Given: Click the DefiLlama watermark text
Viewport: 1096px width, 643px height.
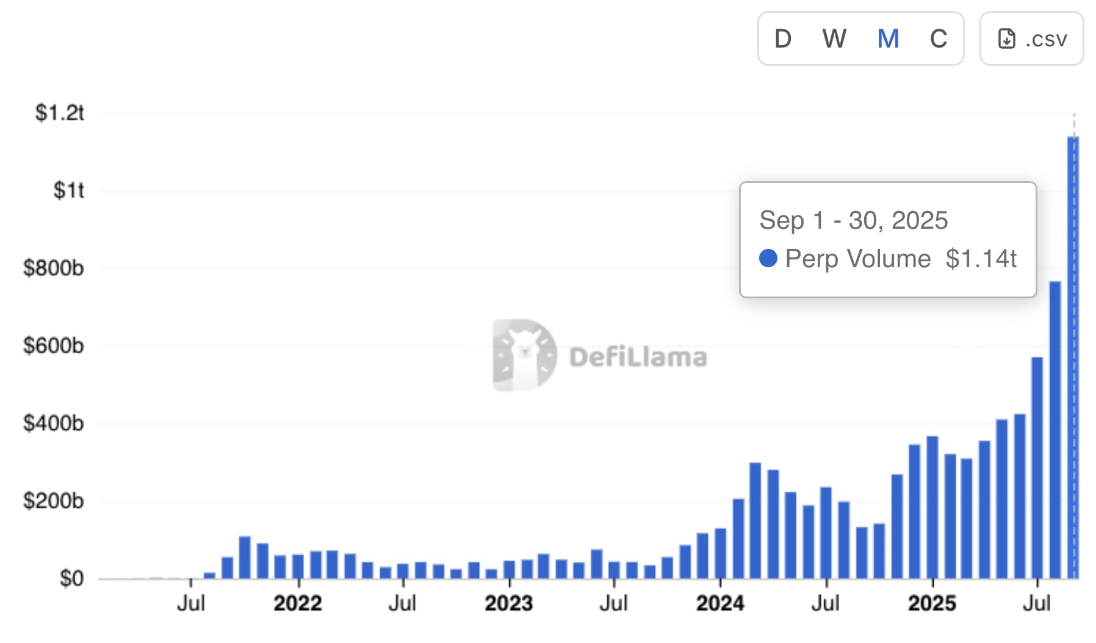Looking at the screenshot, I should click(638, 357).
